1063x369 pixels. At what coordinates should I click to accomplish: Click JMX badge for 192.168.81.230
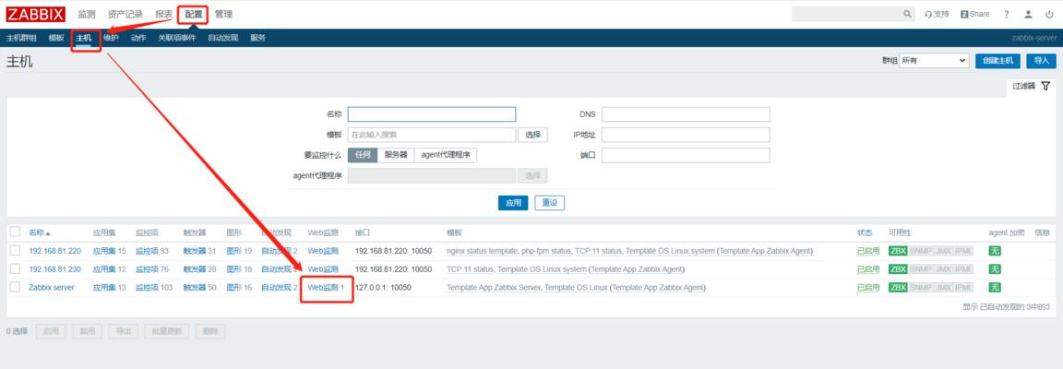tap(941, 269)
